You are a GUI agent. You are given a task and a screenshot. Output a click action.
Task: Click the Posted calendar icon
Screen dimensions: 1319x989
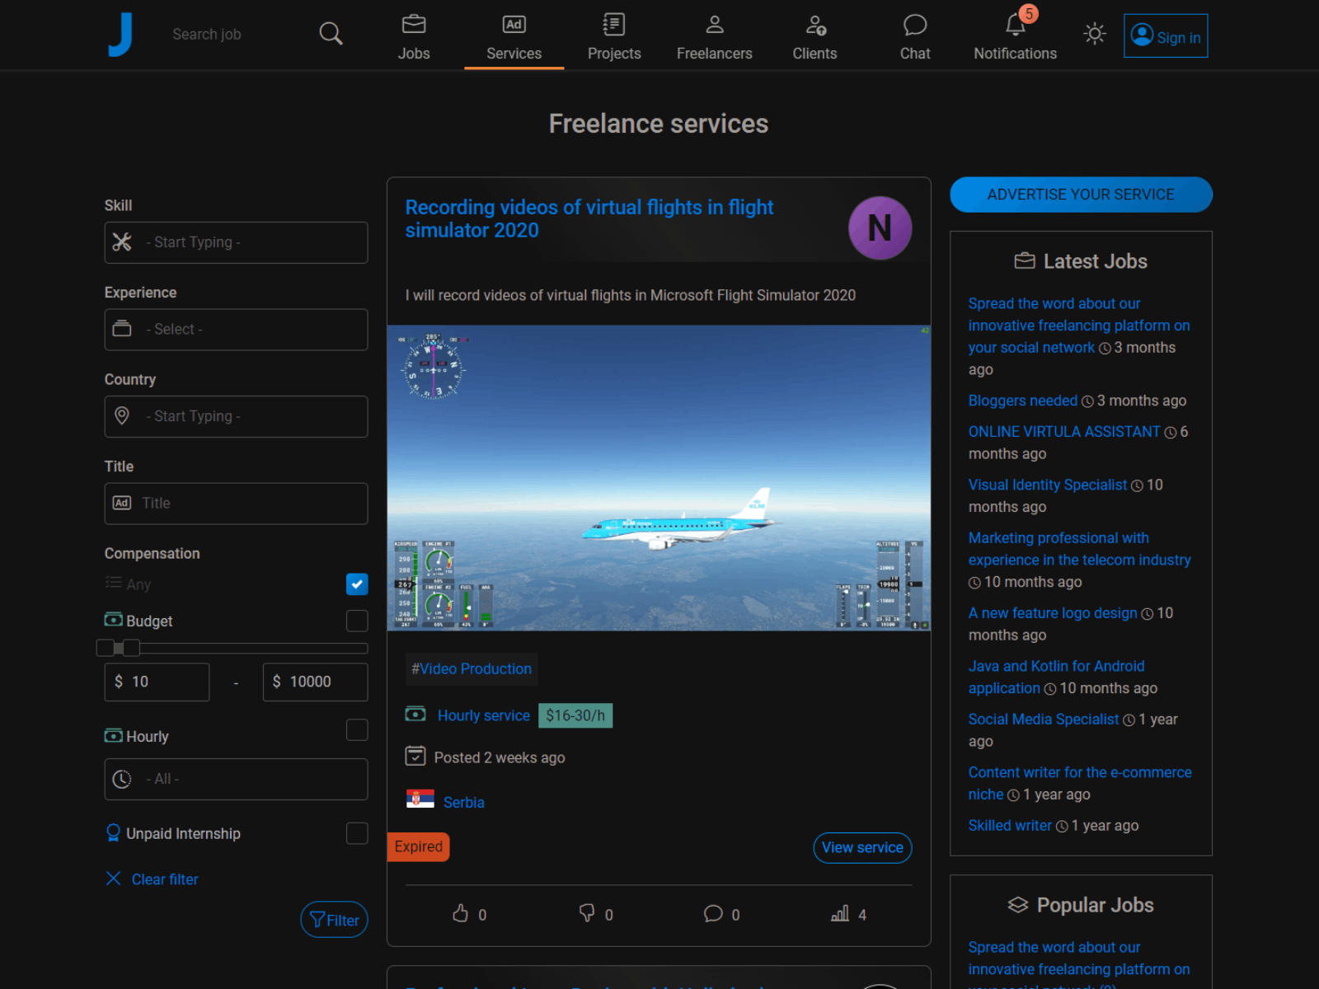[x=415, y=756]
